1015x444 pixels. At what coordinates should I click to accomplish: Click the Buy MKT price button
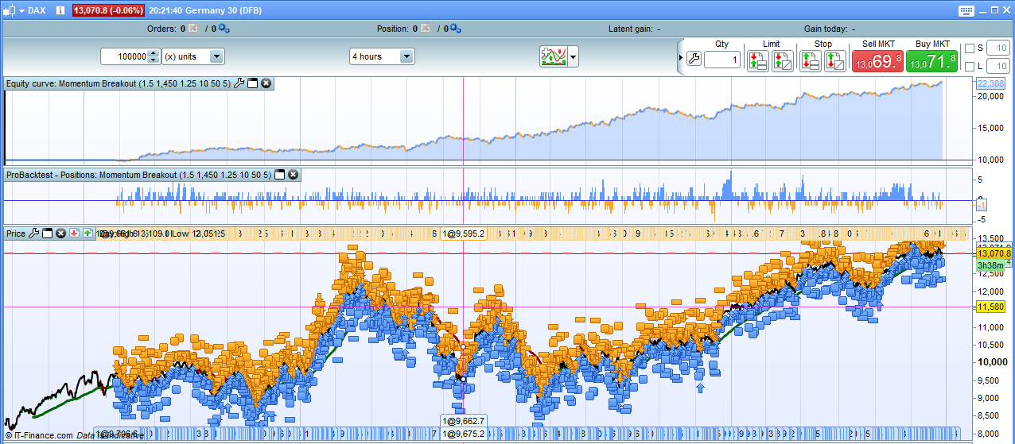tap(931, 60)
